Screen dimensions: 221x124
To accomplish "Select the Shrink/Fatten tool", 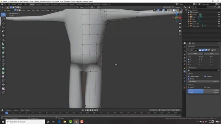I will [x=3, y=84].
